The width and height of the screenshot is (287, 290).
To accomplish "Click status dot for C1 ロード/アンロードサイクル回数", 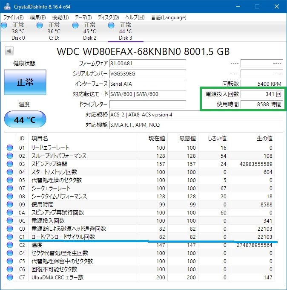I will [x=10, y=237].
